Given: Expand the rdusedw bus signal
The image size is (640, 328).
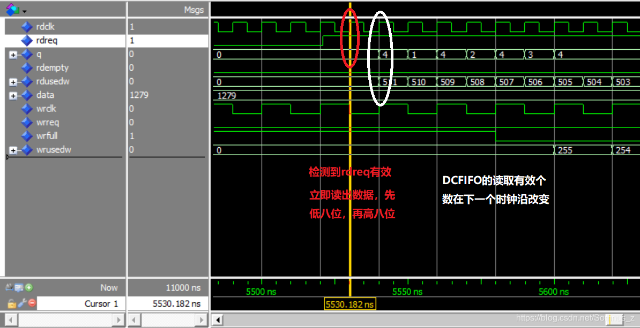Looking at the screenshot, I should click(x=13, y=82).
